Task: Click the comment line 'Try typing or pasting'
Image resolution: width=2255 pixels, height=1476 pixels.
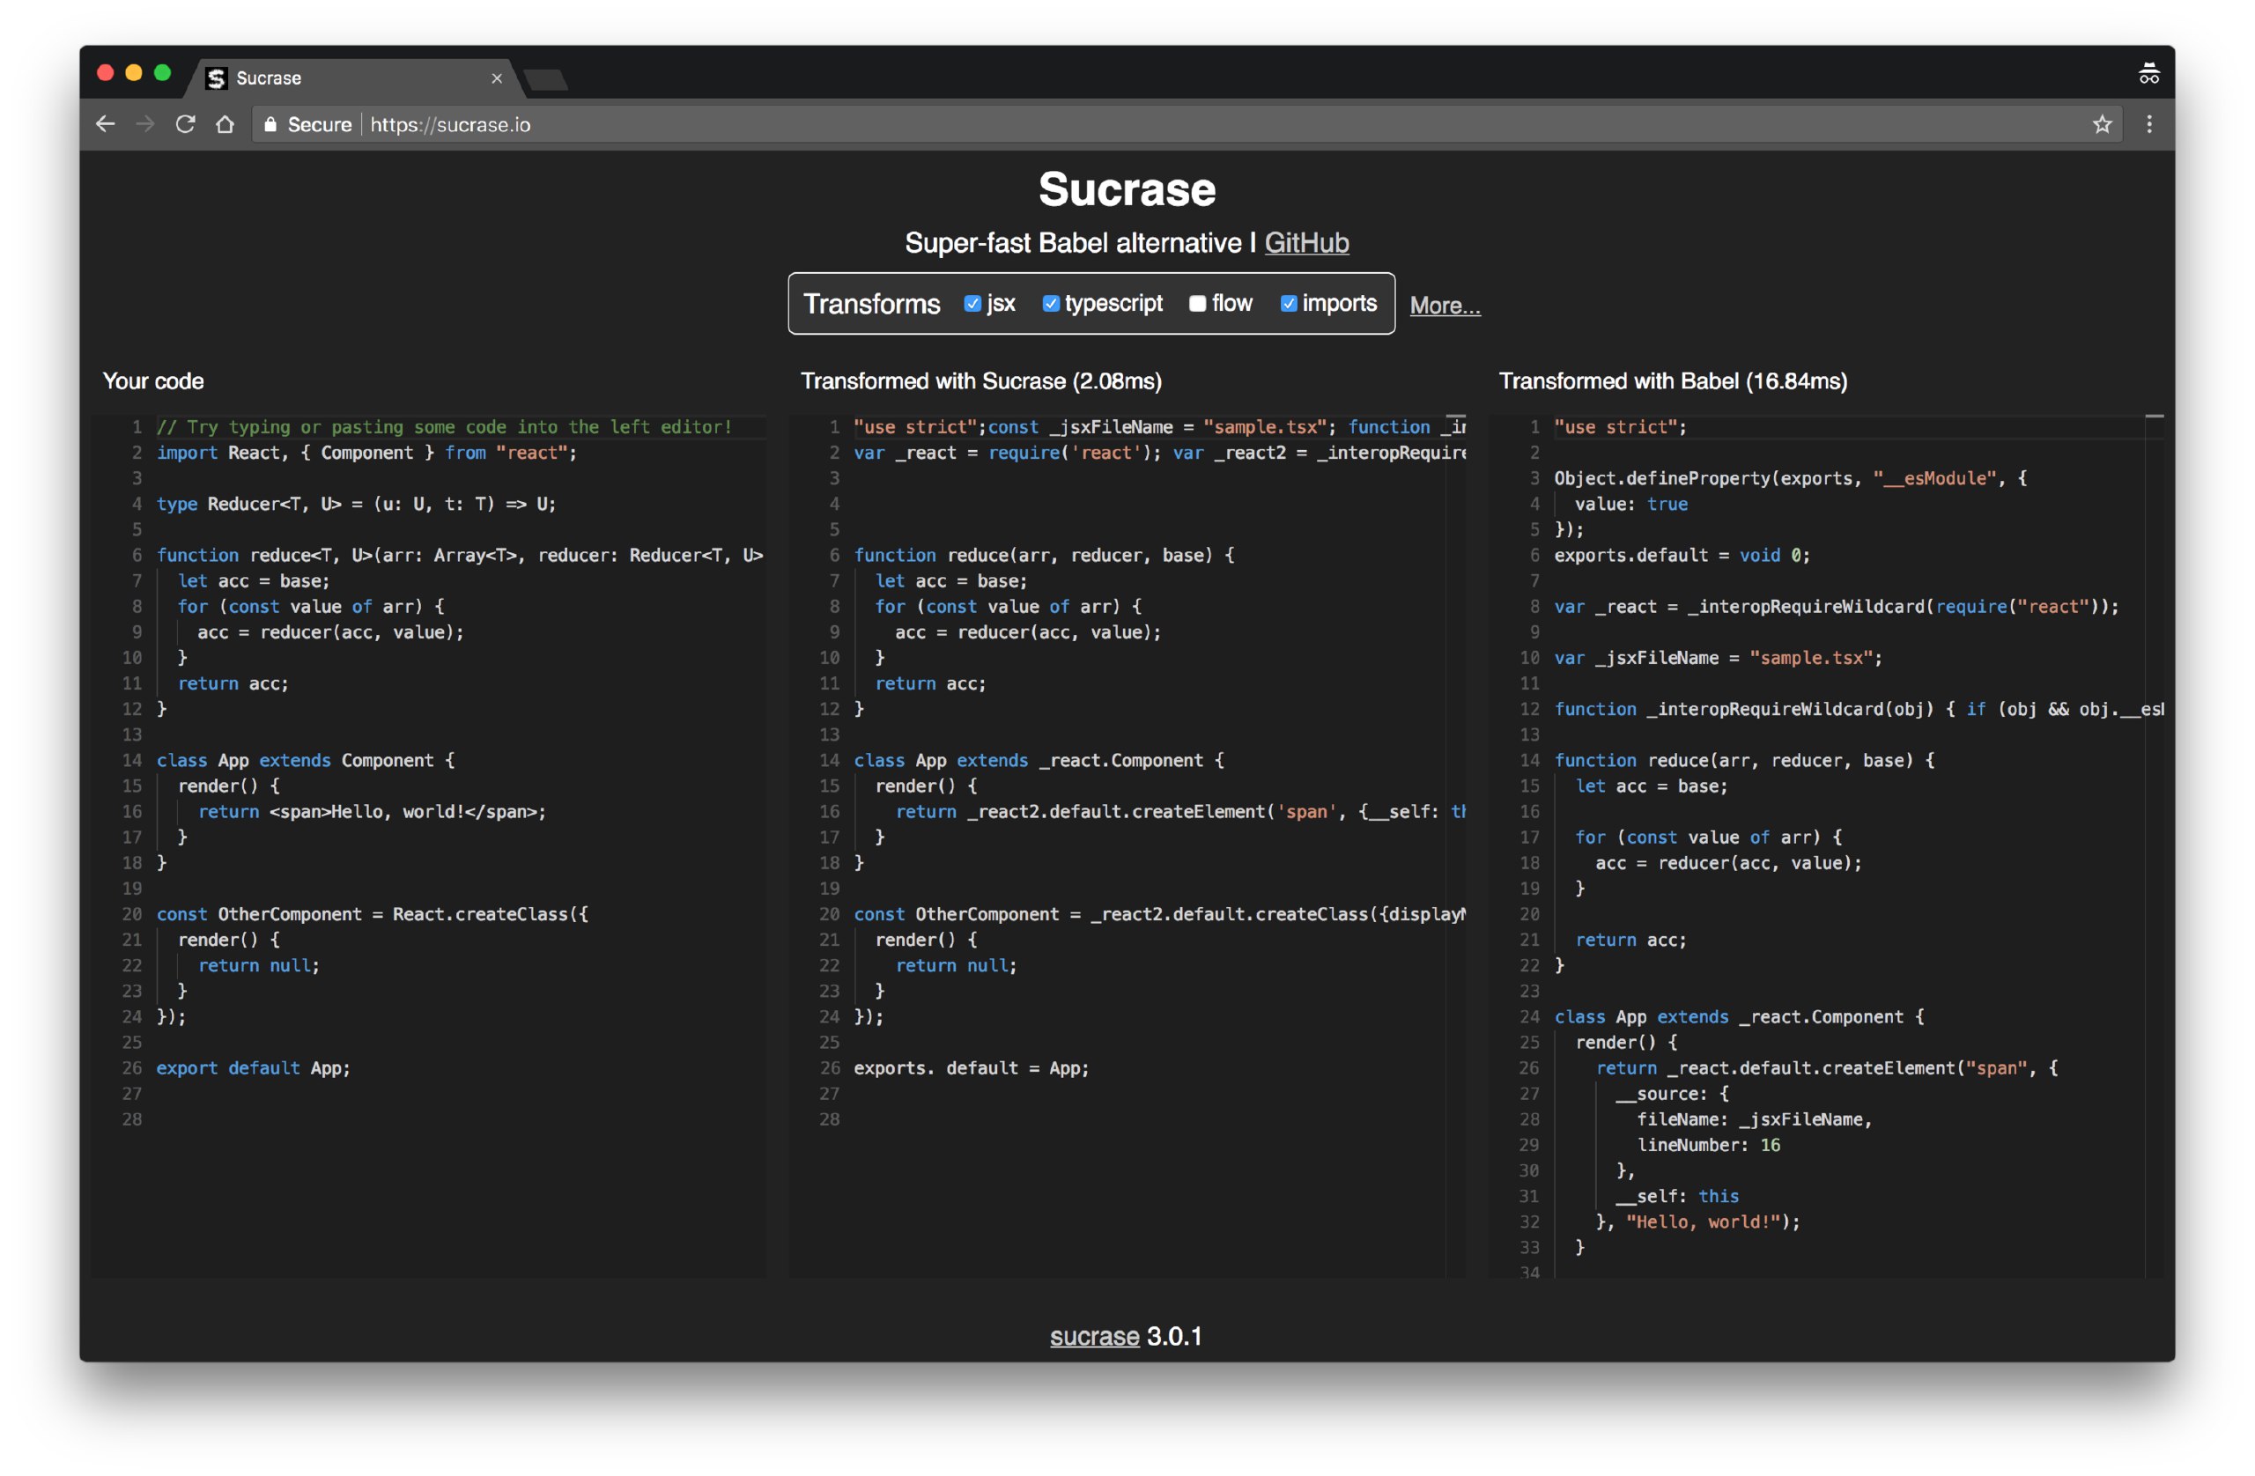Action: point(443,427)
